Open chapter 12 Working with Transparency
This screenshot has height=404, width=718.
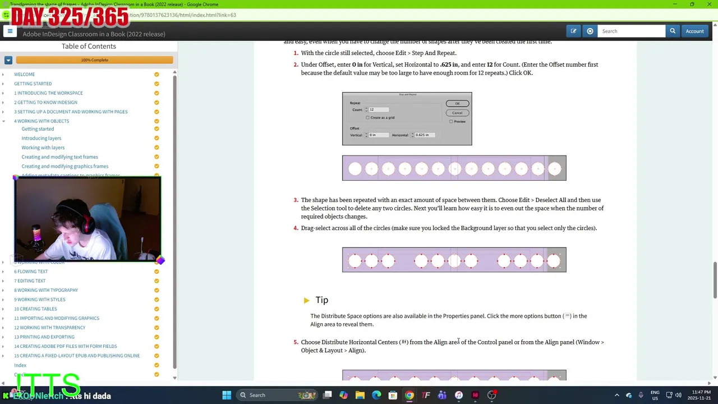pos(49,328)
